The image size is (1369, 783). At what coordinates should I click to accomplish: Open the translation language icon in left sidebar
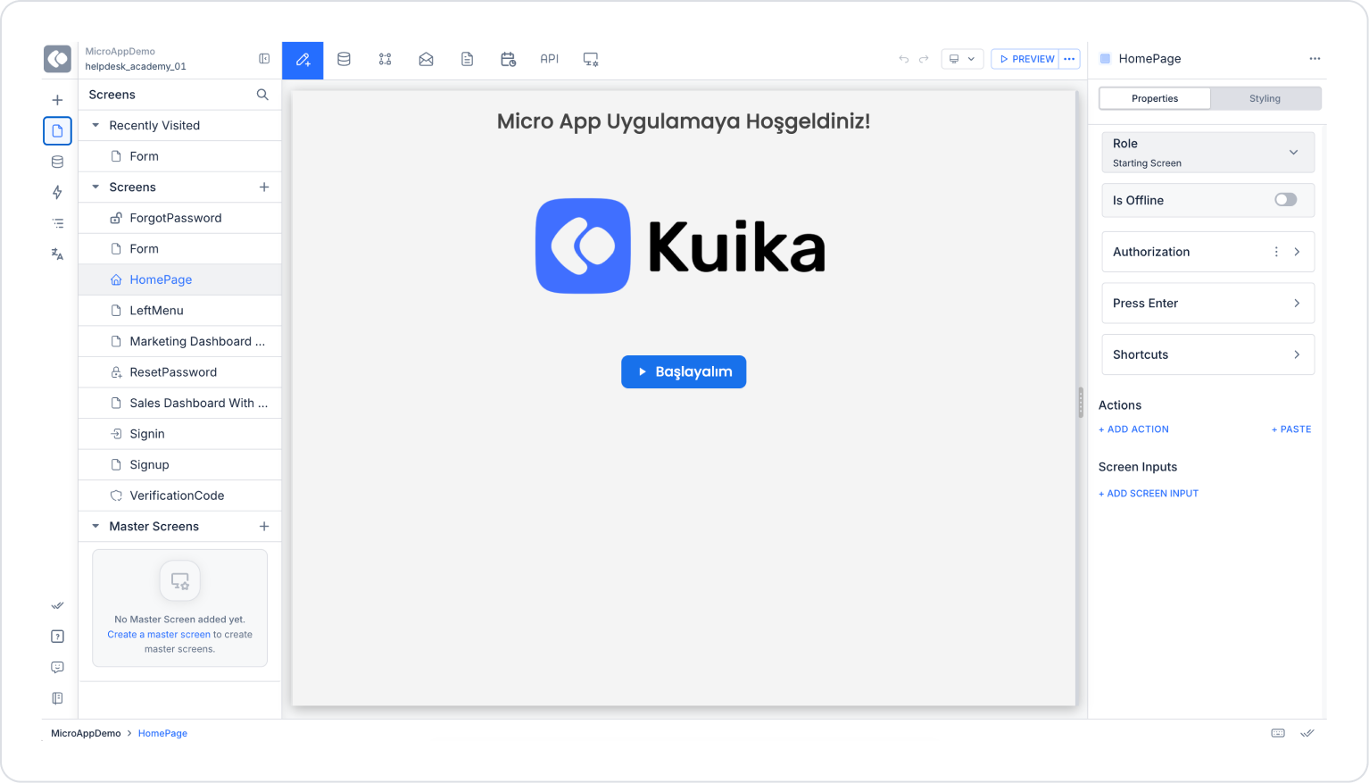[57, 254]
